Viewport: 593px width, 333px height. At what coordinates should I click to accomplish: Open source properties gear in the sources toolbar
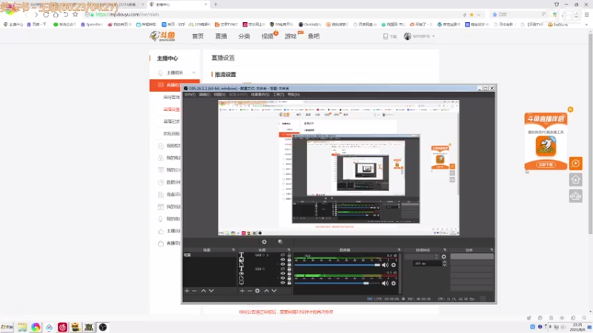pyautogui.click(x=257, y=291)
